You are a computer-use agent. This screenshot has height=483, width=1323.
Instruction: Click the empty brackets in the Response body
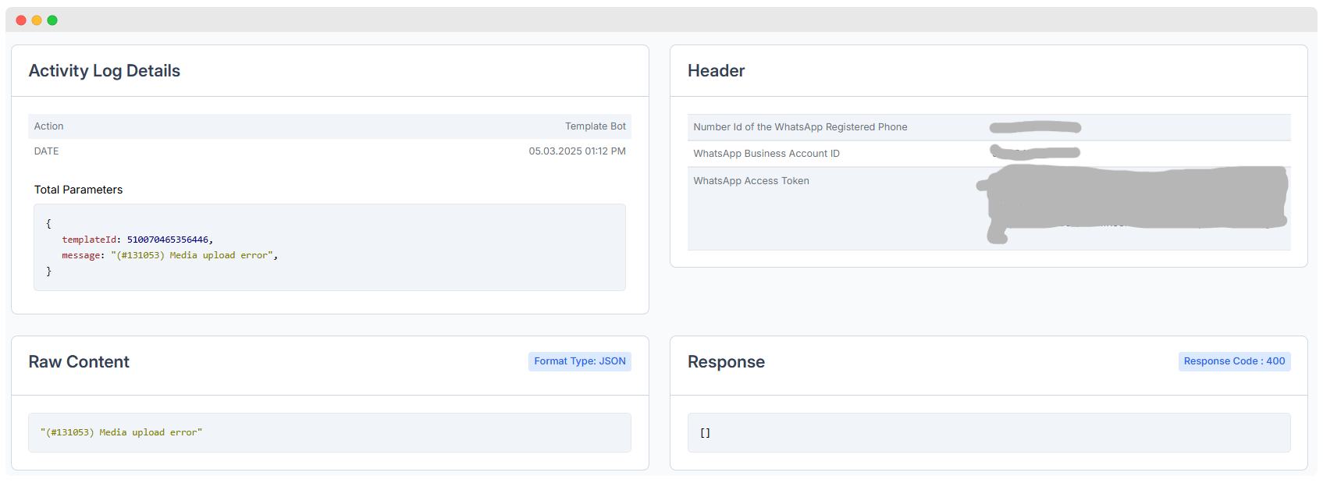pos(705,433)
